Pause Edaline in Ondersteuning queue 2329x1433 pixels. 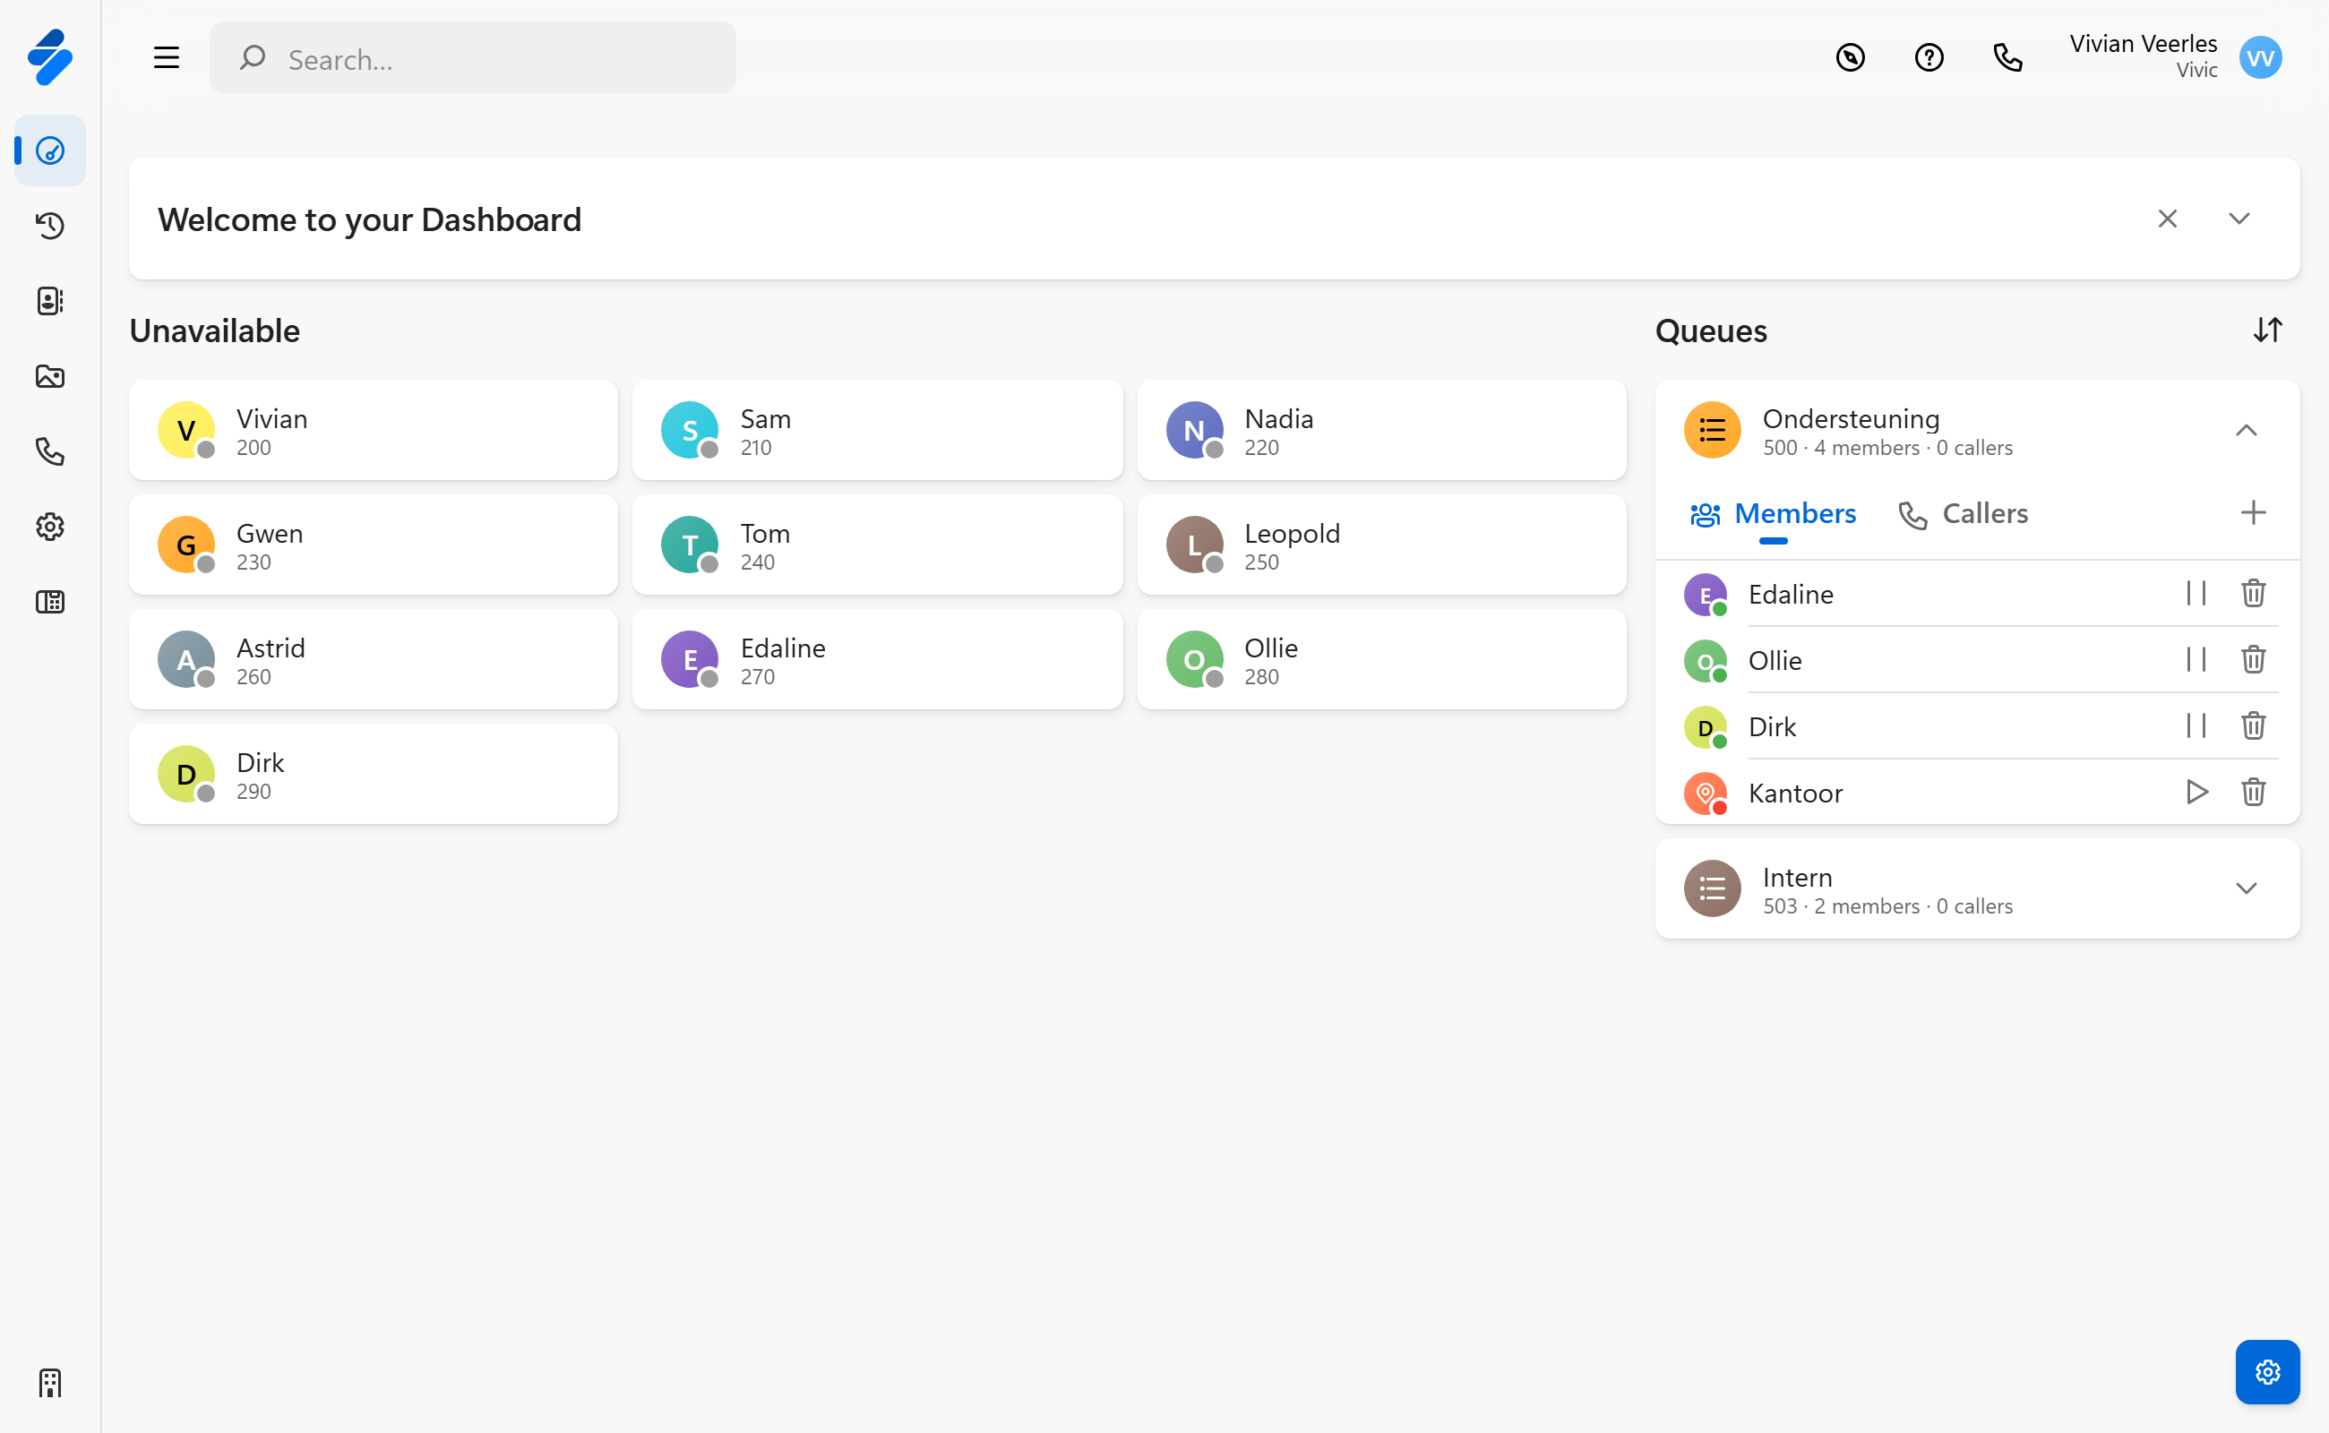(2196, 593)
